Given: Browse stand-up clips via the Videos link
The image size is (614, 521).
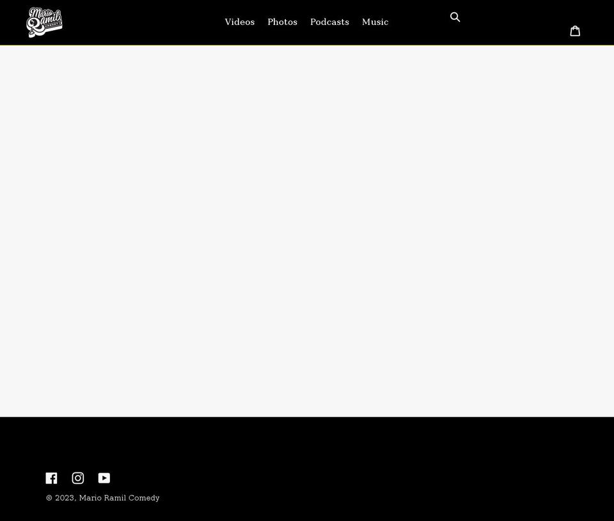Looking at the screenshot, I should [x=239, y=22].
